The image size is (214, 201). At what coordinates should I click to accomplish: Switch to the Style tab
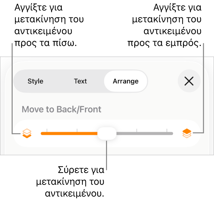point(35,81)
